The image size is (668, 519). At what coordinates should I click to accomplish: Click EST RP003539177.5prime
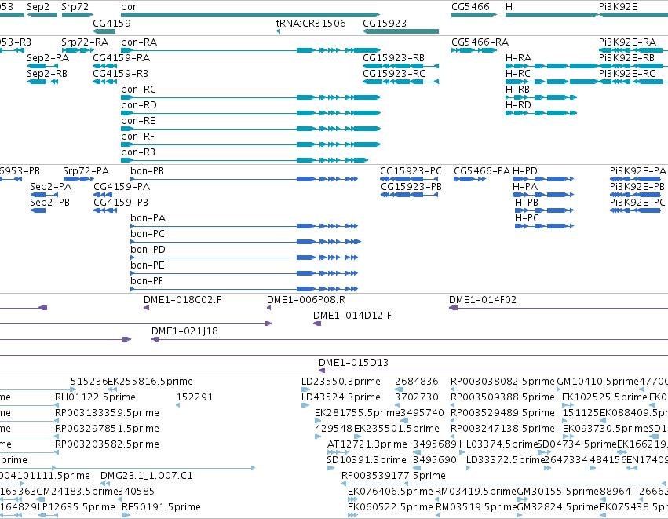505,484
